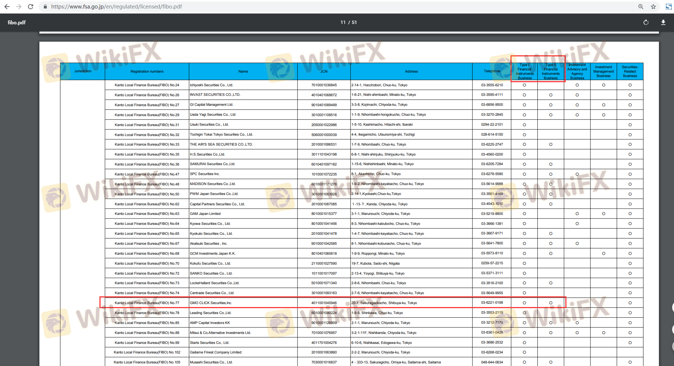Reload the current page
Image resolution: width=674 pixels, height=366 pixels.
click(31, 7)
